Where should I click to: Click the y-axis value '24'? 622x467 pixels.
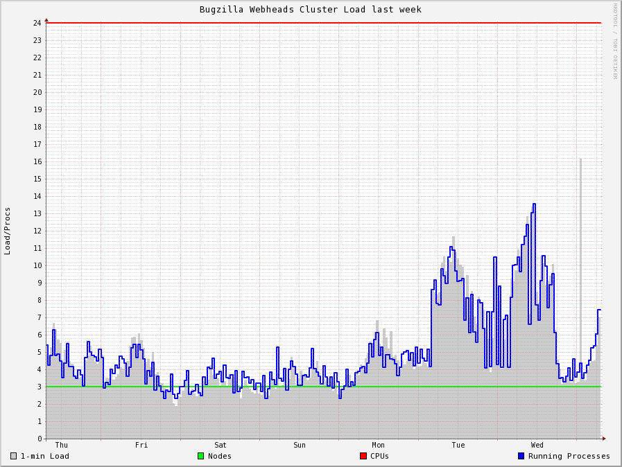pos(37,23)
